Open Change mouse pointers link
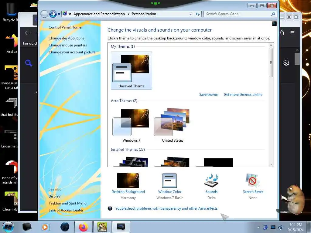 coord(68,45)
